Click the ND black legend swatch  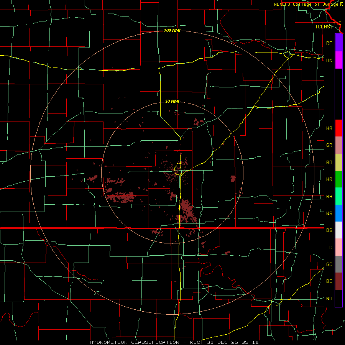tap(338, 298)
